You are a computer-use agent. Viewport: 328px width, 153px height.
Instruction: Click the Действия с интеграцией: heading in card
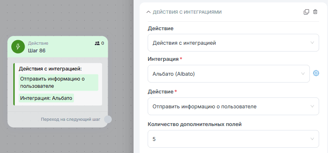coord(50,69)
